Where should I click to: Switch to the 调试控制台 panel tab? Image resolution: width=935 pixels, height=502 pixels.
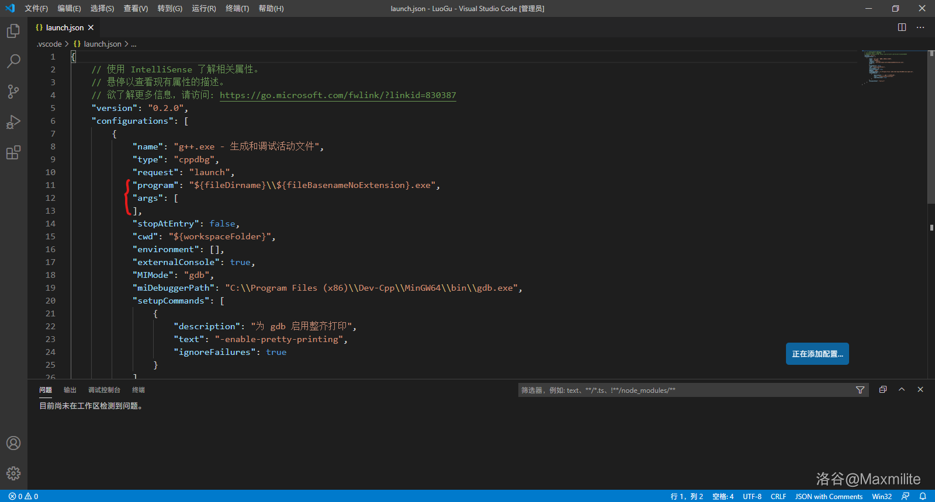(x=104, y=390)
